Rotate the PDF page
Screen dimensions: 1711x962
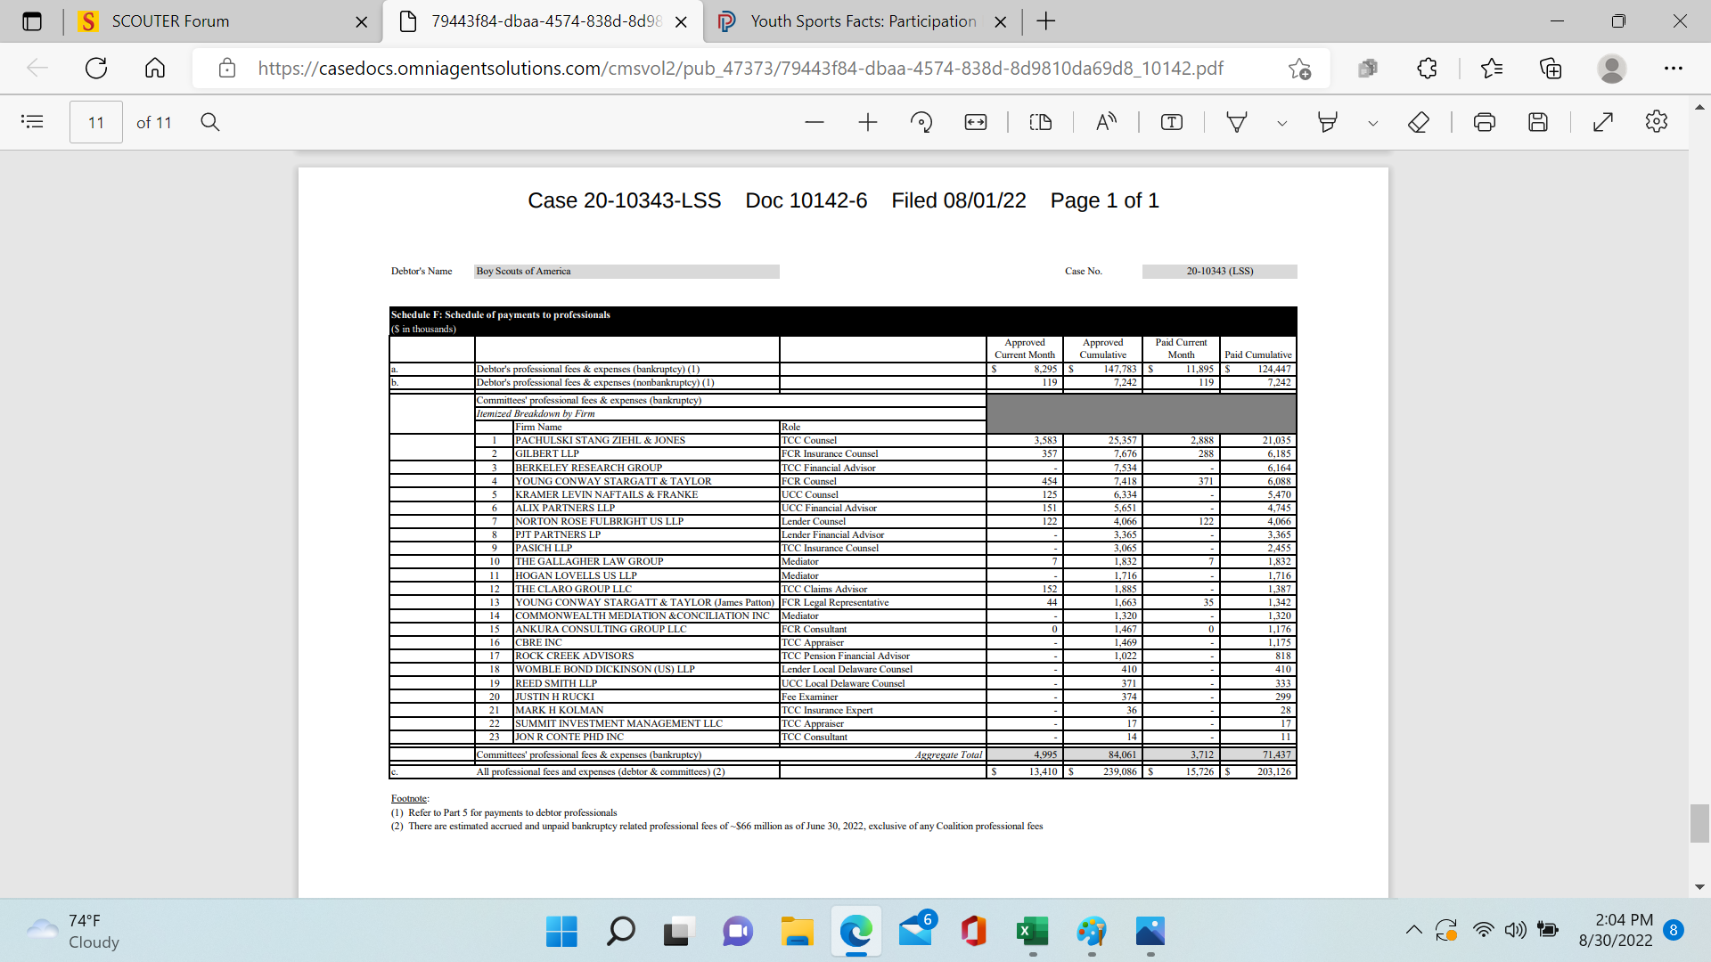click(x=921, y=122)
